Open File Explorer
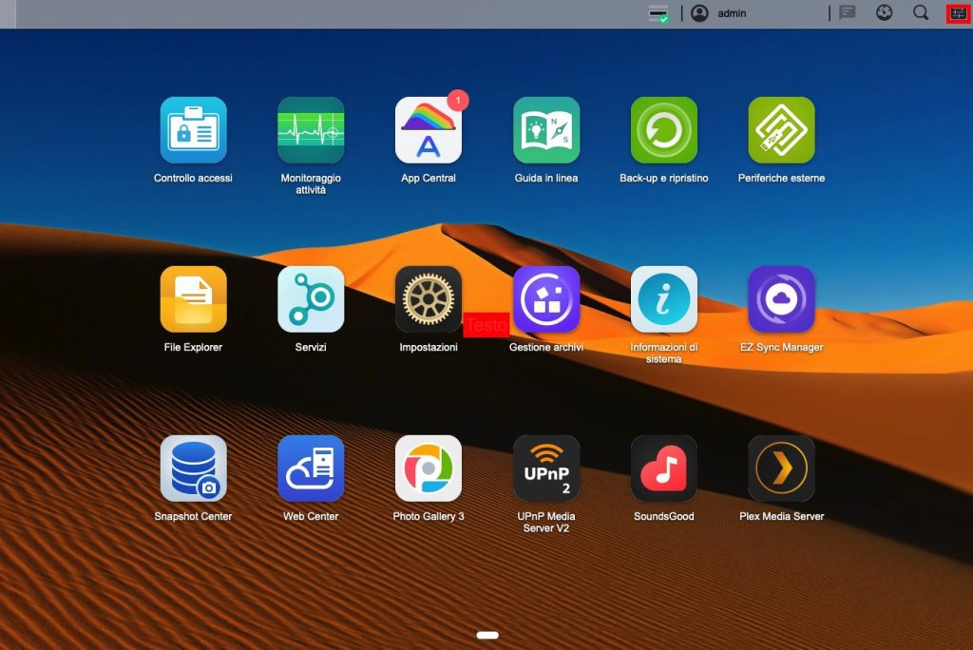The height and width of the screenshot is (650, 973). point(193,299)
